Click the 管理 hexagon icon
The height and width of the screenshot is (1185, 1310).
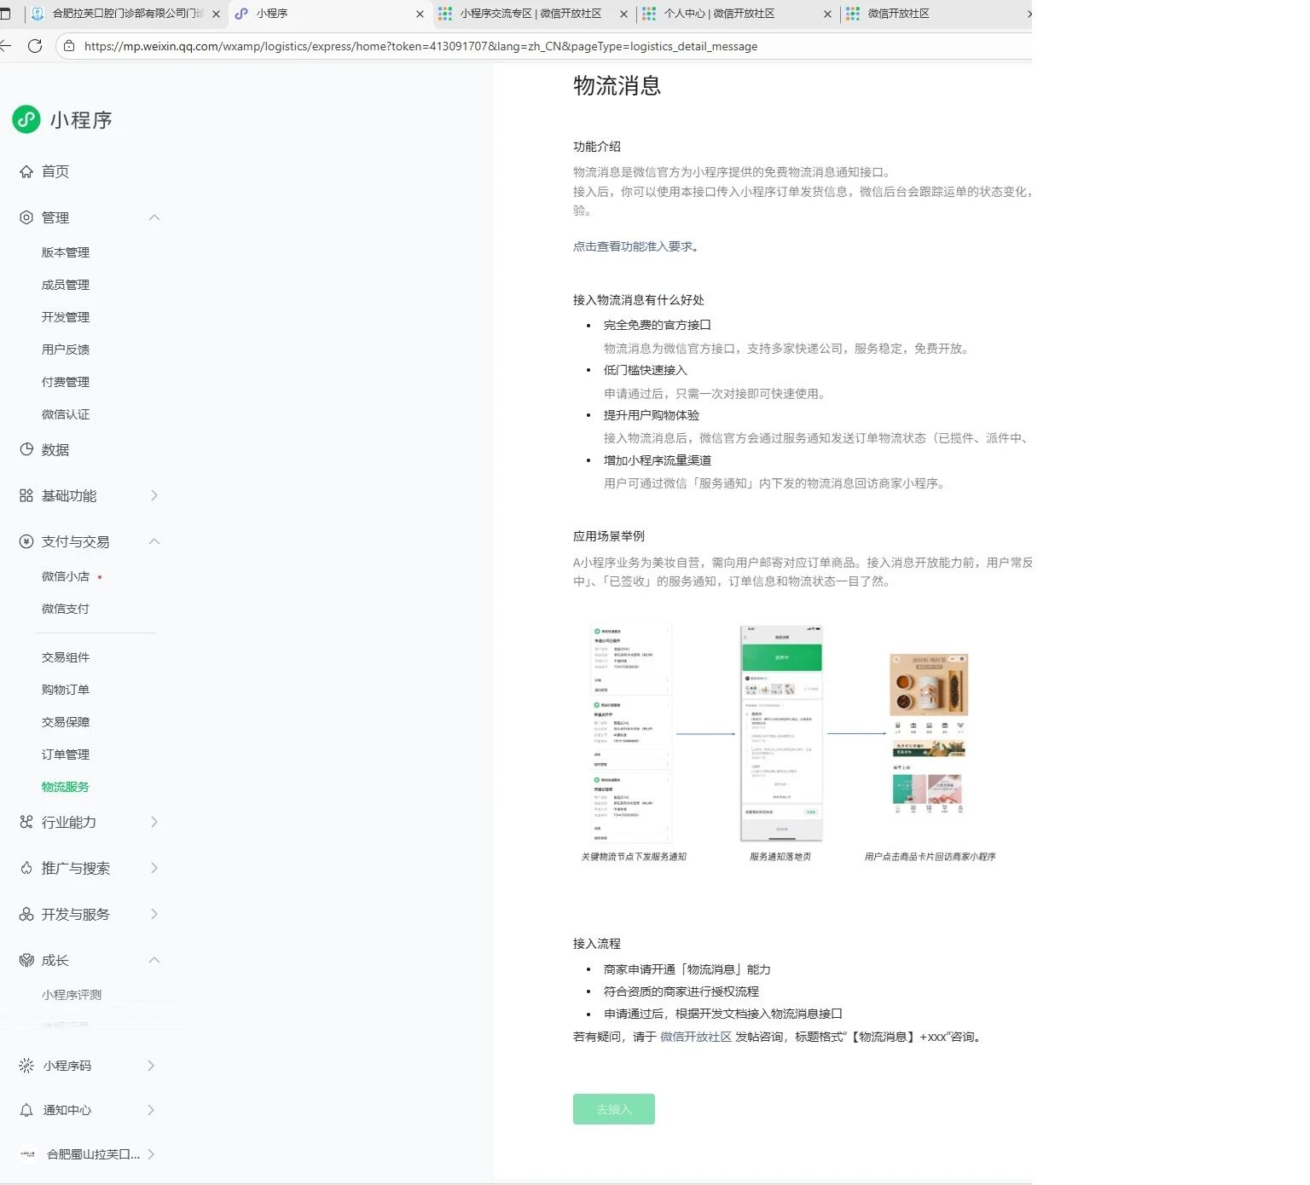[x=26, y=217]
